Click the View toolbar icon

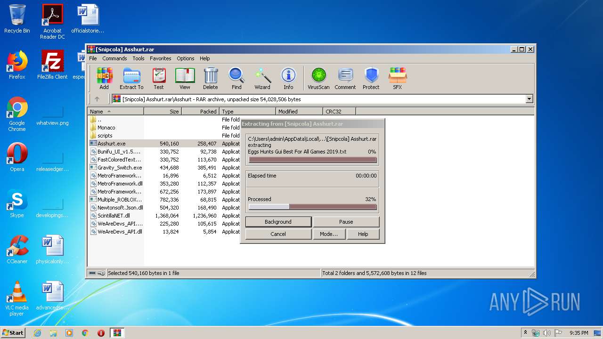(185, 78)
